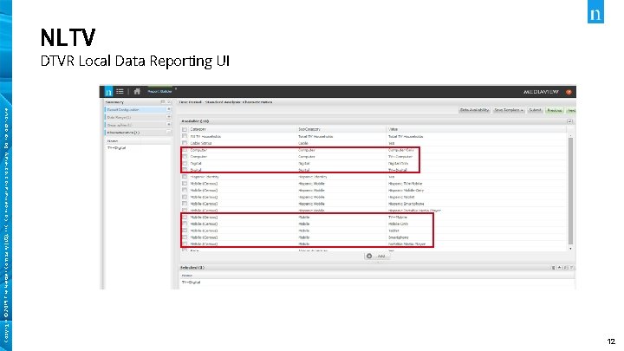Click the orange user icon beside MEDIAVIEW
This screenshot has height=351, width=624.
[569, 92]
